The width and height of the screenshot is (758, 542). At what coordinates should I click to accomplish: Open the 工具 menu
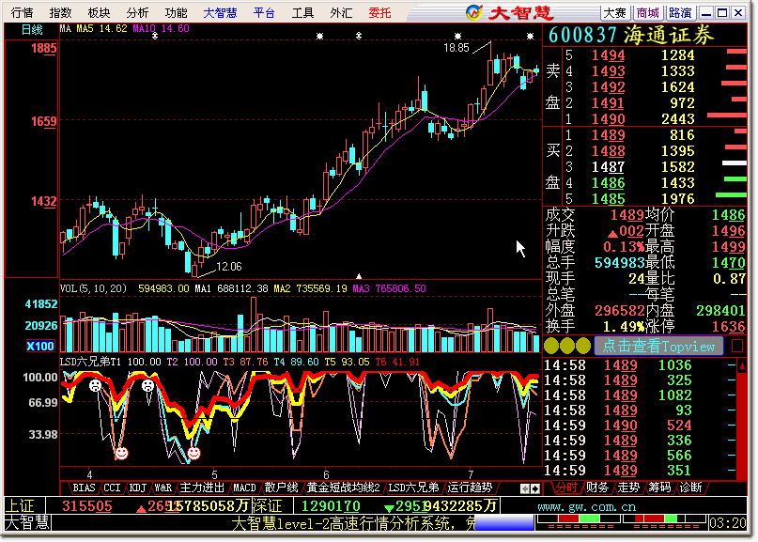click(302, 12)
